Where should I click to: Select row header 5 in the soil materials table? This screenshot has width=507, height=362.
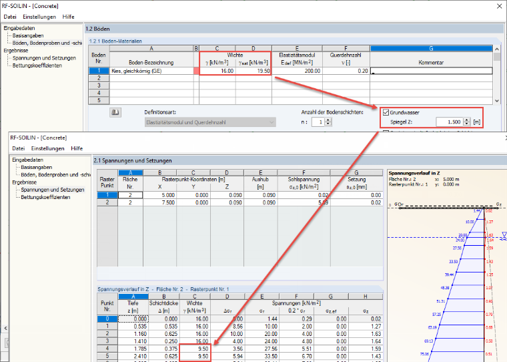[x=99, y=100]
